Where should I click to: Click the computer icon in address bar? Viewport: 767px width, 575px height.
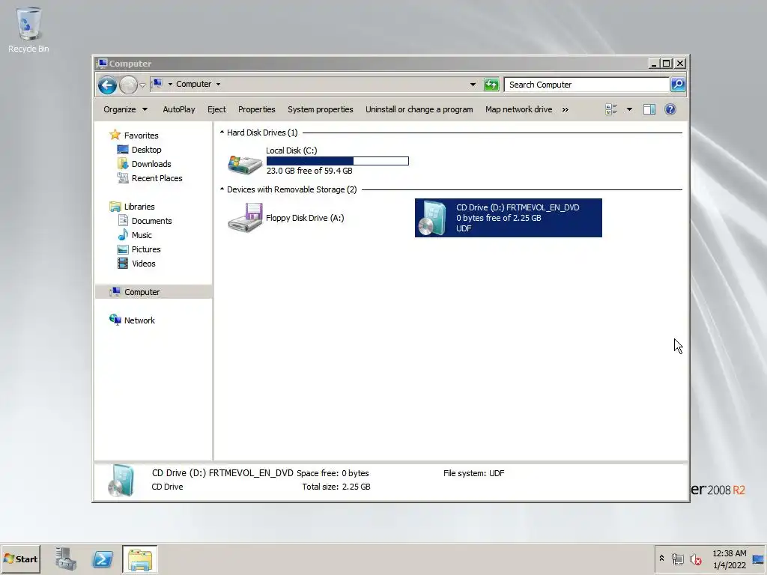click(x=157, y=84)
